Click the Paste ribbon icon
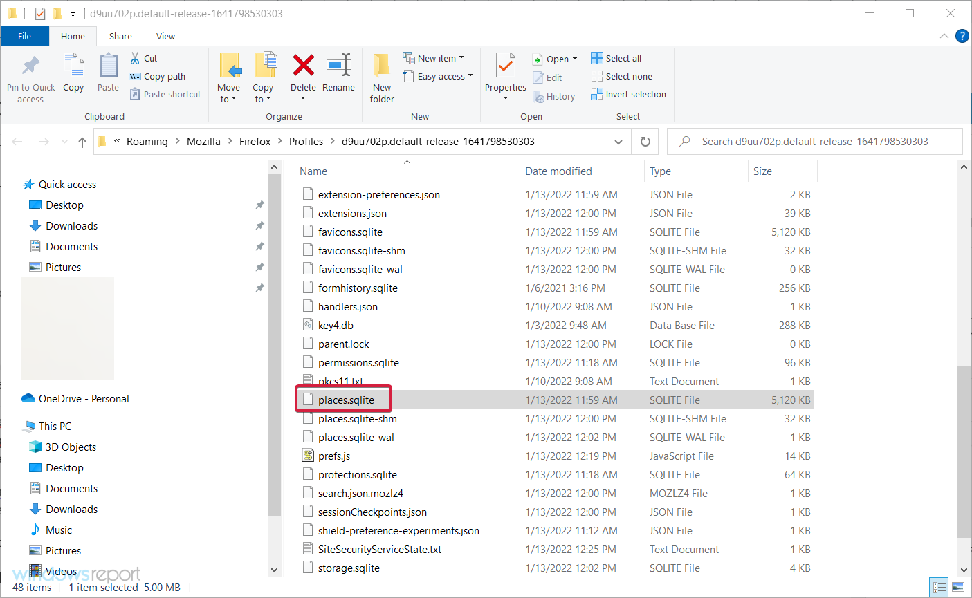This screenshot has width=972, height=598. 108,66
